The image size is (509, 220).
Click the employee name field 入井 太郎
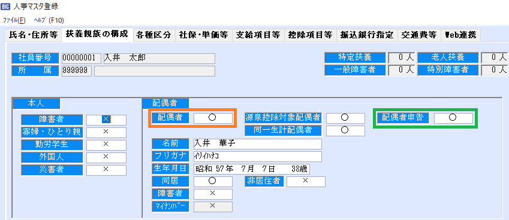click(x=159, y=58)
